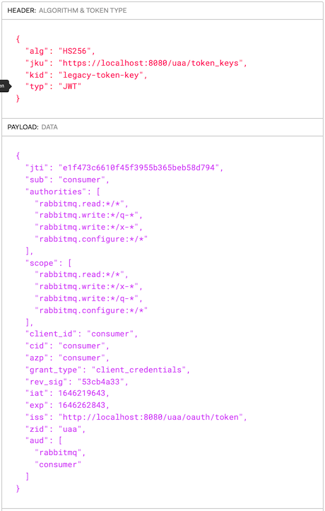The image size is (325, 511).
Task: Select rabbitmq.write:*/x-* under scope
Action: [87, 286]
